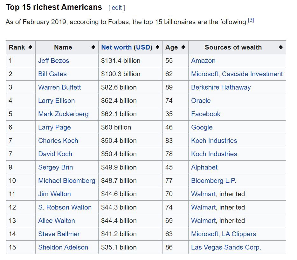Screen dimensions: 297x260
Task: Open the Net worth header link
Action: 116,47
